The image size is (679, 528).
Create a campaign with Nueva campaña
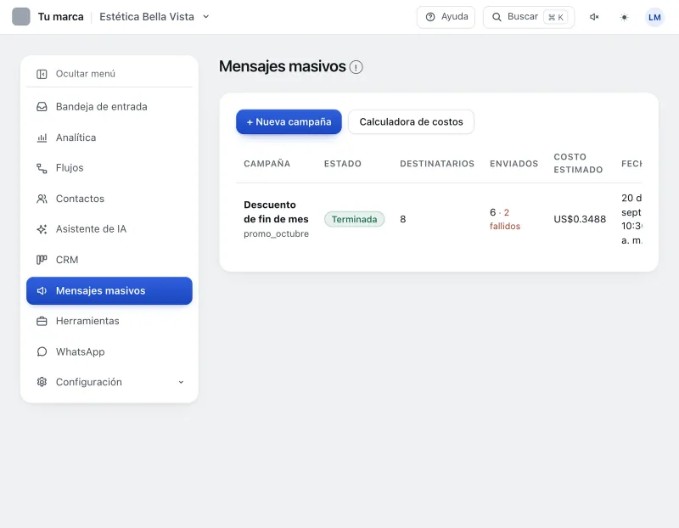point(289,121)
